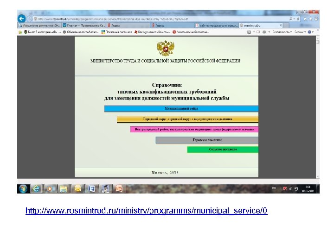Click the forward navigation arrow
Image resolution: width=334 pixels, height=250 pixels.
pos(29,19)
